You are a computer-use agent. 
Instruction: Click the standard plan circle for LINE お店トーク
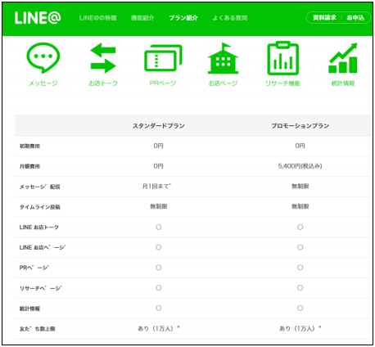click(159, 227)
